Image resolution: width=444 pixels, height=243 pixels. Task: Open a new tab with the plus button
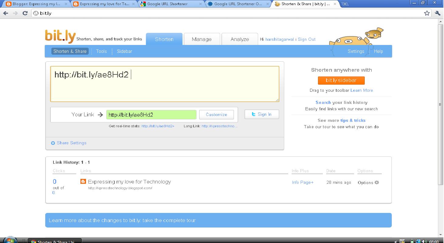345,4
